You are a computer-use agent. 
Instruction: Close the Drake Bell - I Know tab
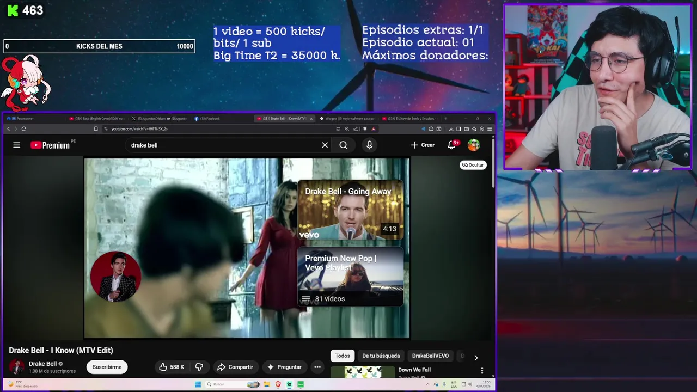coord(311,118)
